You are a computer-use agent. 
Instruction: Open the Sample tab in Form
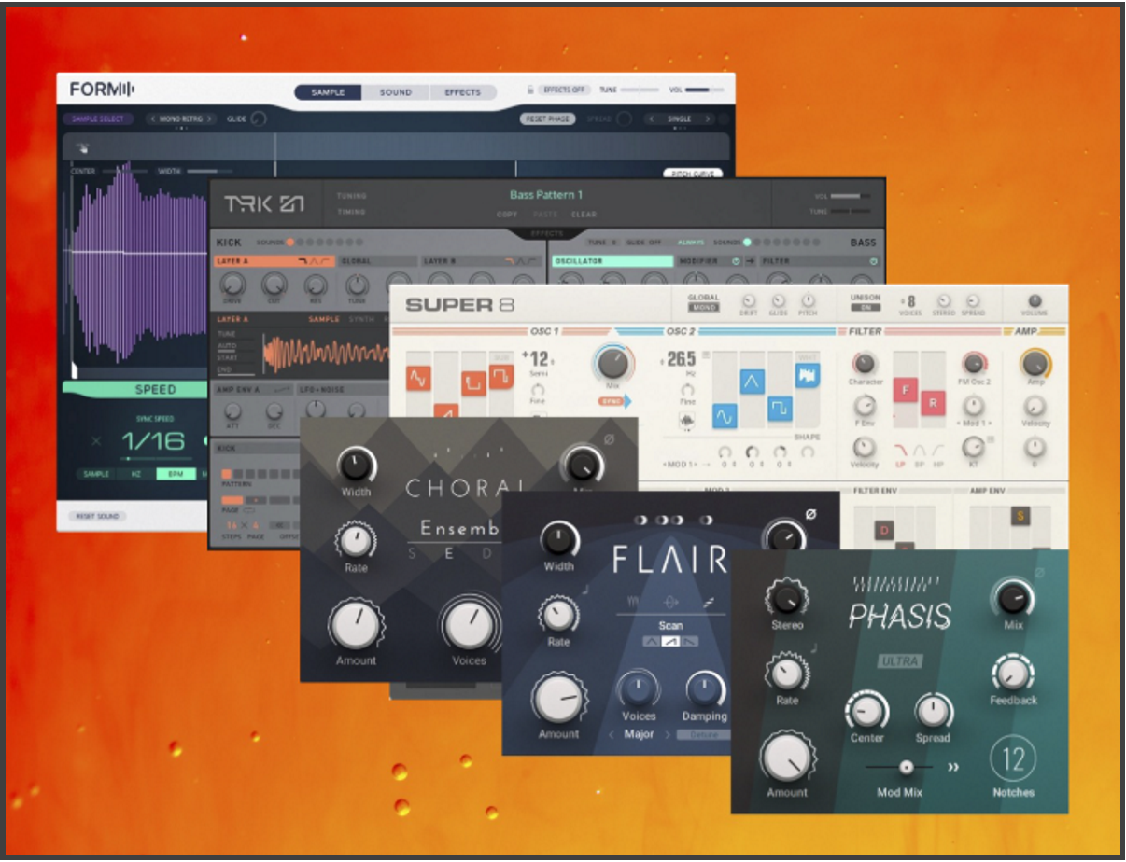click(x=329, y=92)
